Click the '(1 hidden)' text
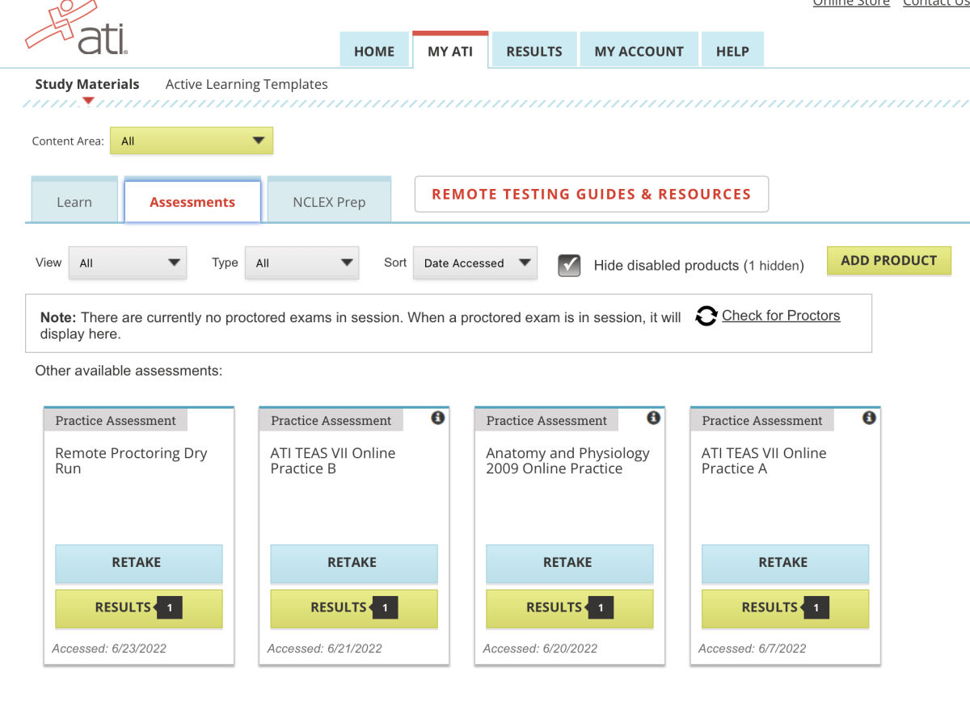This screenshot has height=714, width=970. pyautogui.click(x=774, y=266)
